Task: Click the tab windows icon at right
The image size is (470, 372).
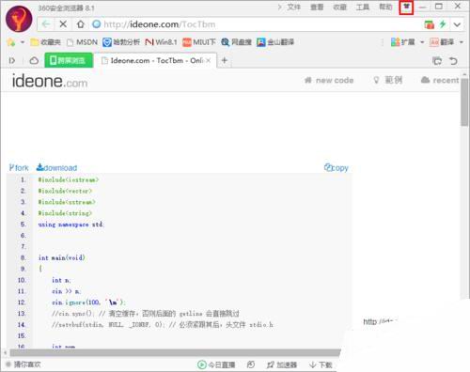Action: coord(437,60)
